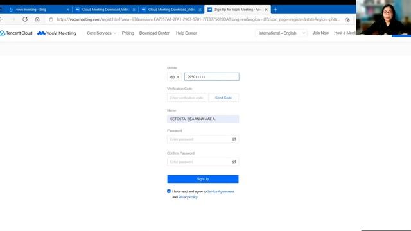Toggle visibility eye in Confirm Password field
This screenshot has width=411, height=231.
[x=234, y=162]
